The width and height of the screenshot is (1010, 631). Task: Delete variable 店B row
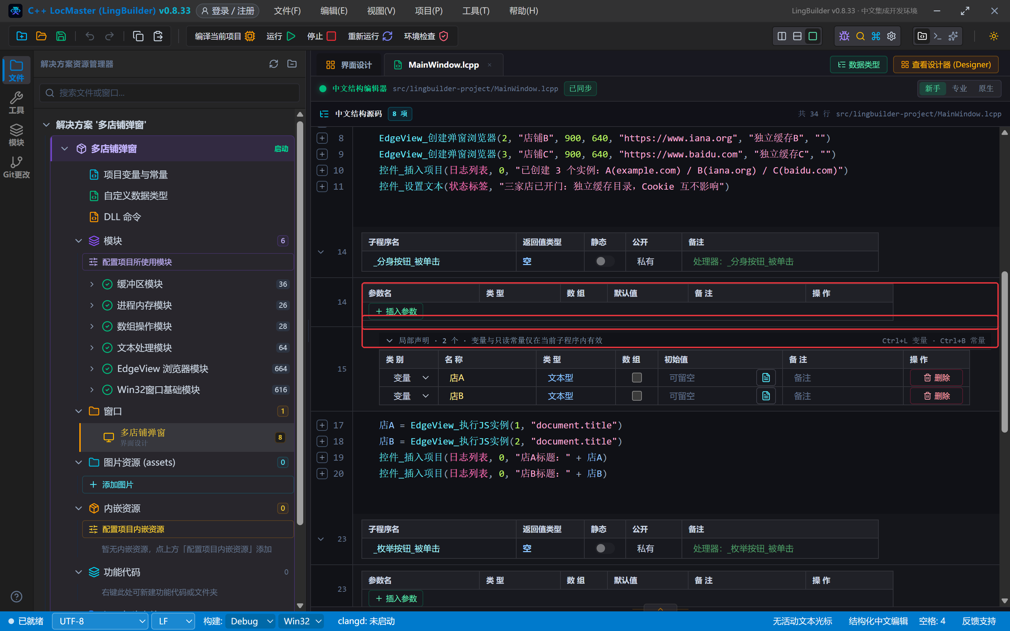[936, 396]
